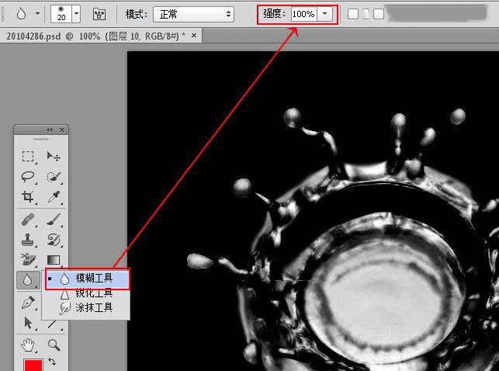This screenshot has width=499, height=371.
Task: Choose 锐化工具 from the flyout menu
Action: pyautogui.click(x=86, y=293)
